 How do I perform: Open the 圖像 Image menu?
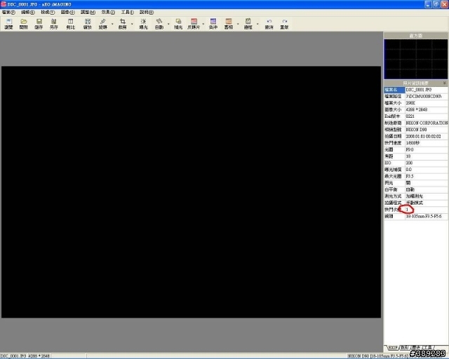click(x=67, y=13)
